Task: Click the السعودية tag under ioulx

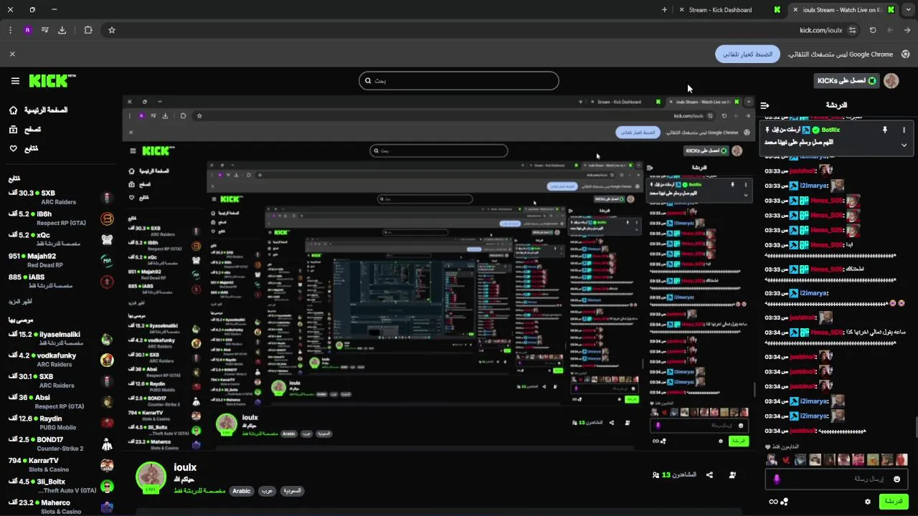Action: click(291, 491)
